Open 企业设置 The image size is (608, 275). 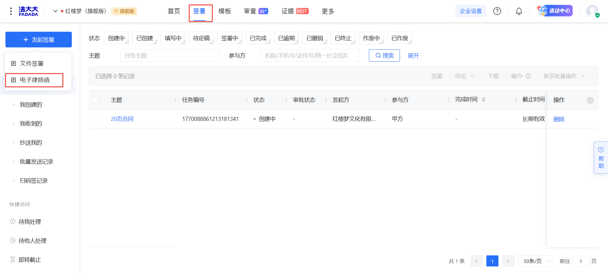point(471,11)
